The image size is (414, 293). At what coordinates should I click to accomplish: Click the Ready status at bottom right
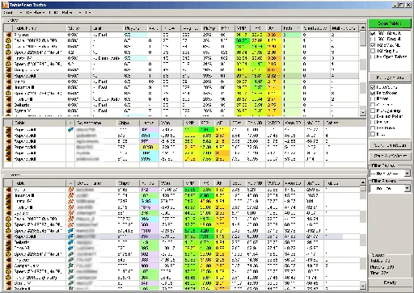click(x=390, y=283)
